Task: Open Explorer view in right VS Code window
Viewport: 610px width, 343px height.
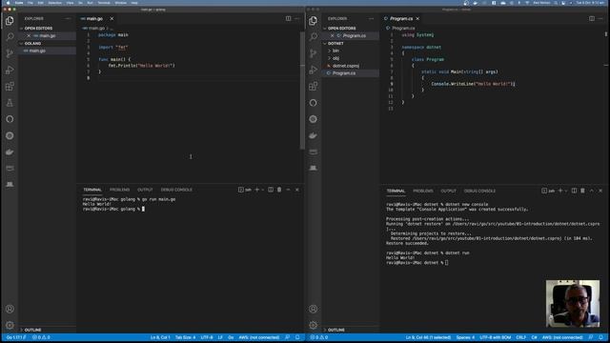Action: (314, 21)
